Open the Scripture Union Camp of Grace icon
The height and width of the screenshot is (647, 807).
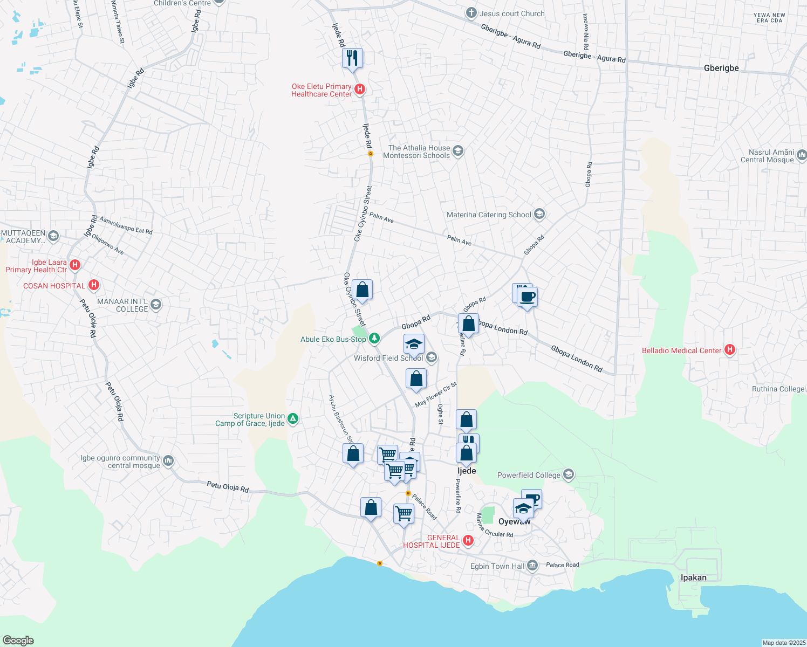coord(292,419)
